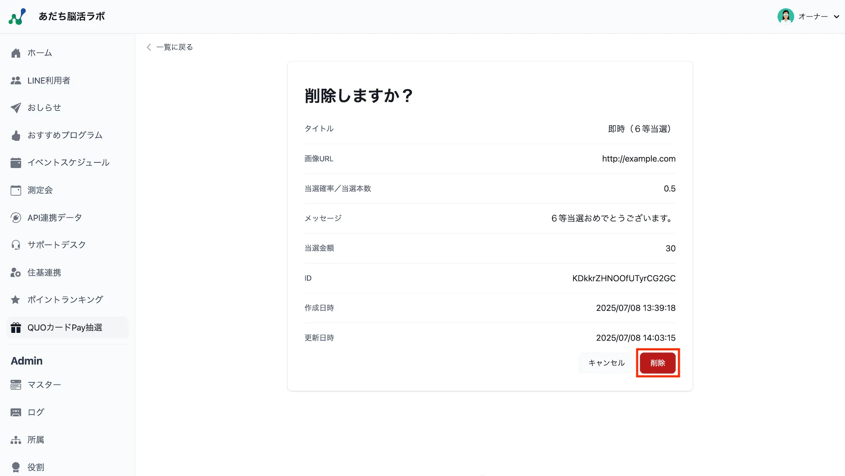Click the イベントスケジュール calendar icon
The height and width of the screenshot is (476, 845).
click(16, 163)
